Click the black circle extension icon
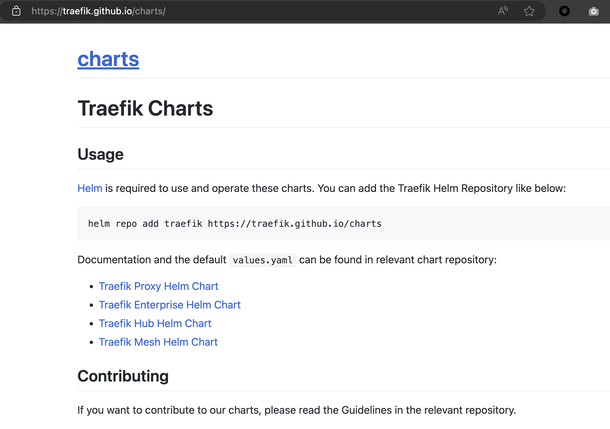Screen dimensions: 610x429 [564, 11]
